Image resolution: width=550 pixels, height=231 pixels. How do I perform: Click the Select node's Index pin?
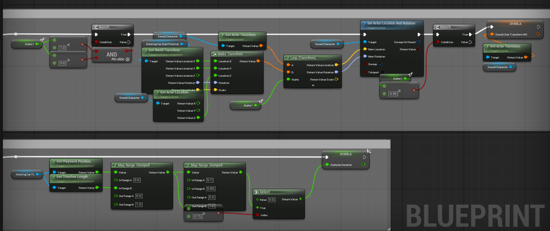point(257,215)
